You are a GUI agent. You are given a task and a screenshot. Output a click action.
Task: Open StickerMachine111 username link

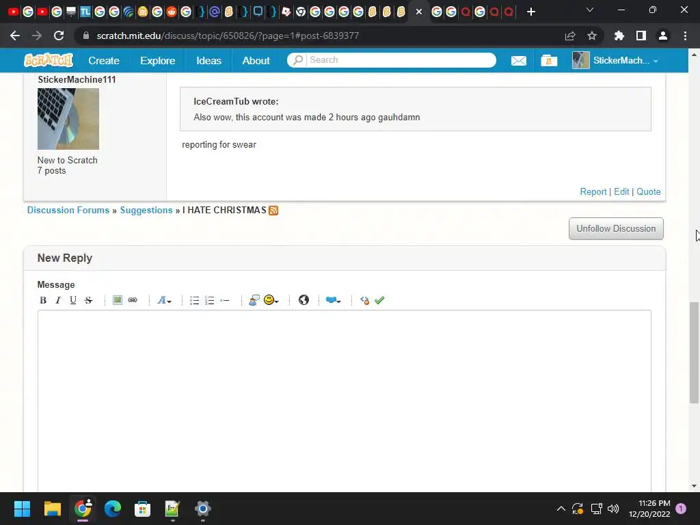pyautogui.click(x=77, y=79)
